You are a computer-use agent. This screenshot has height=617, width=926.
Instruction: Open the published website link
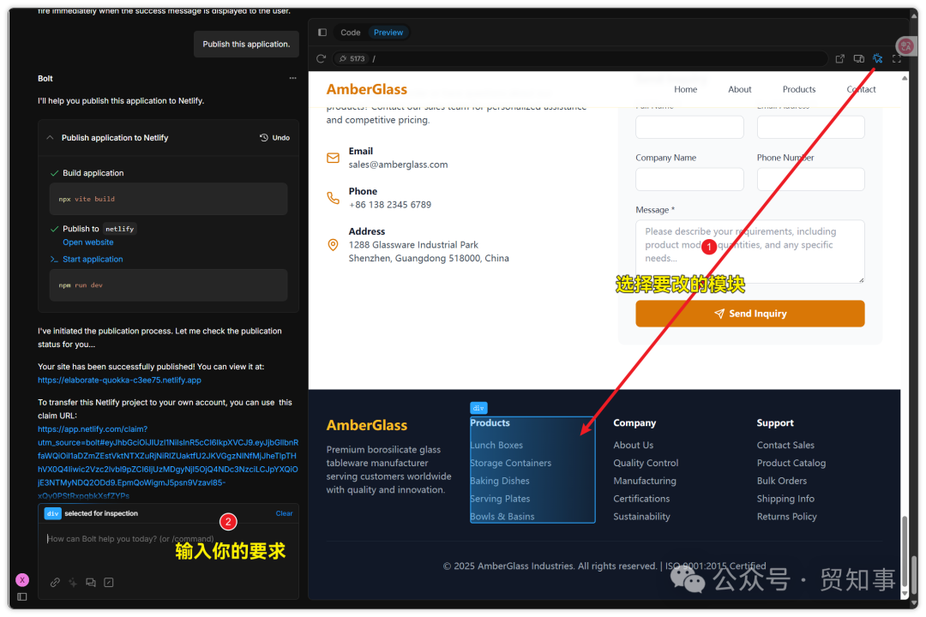(x=88, y=242)
